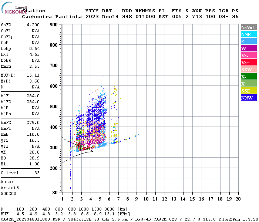This screenshot has width=259, height=222.
Task: Select the X- dark green legend swatch
Action: click(249, 77)
